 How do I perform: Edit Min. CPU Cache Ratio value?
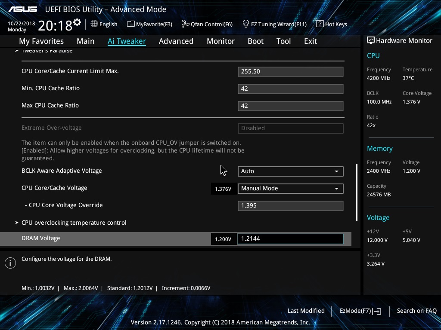tap(291, 89)
